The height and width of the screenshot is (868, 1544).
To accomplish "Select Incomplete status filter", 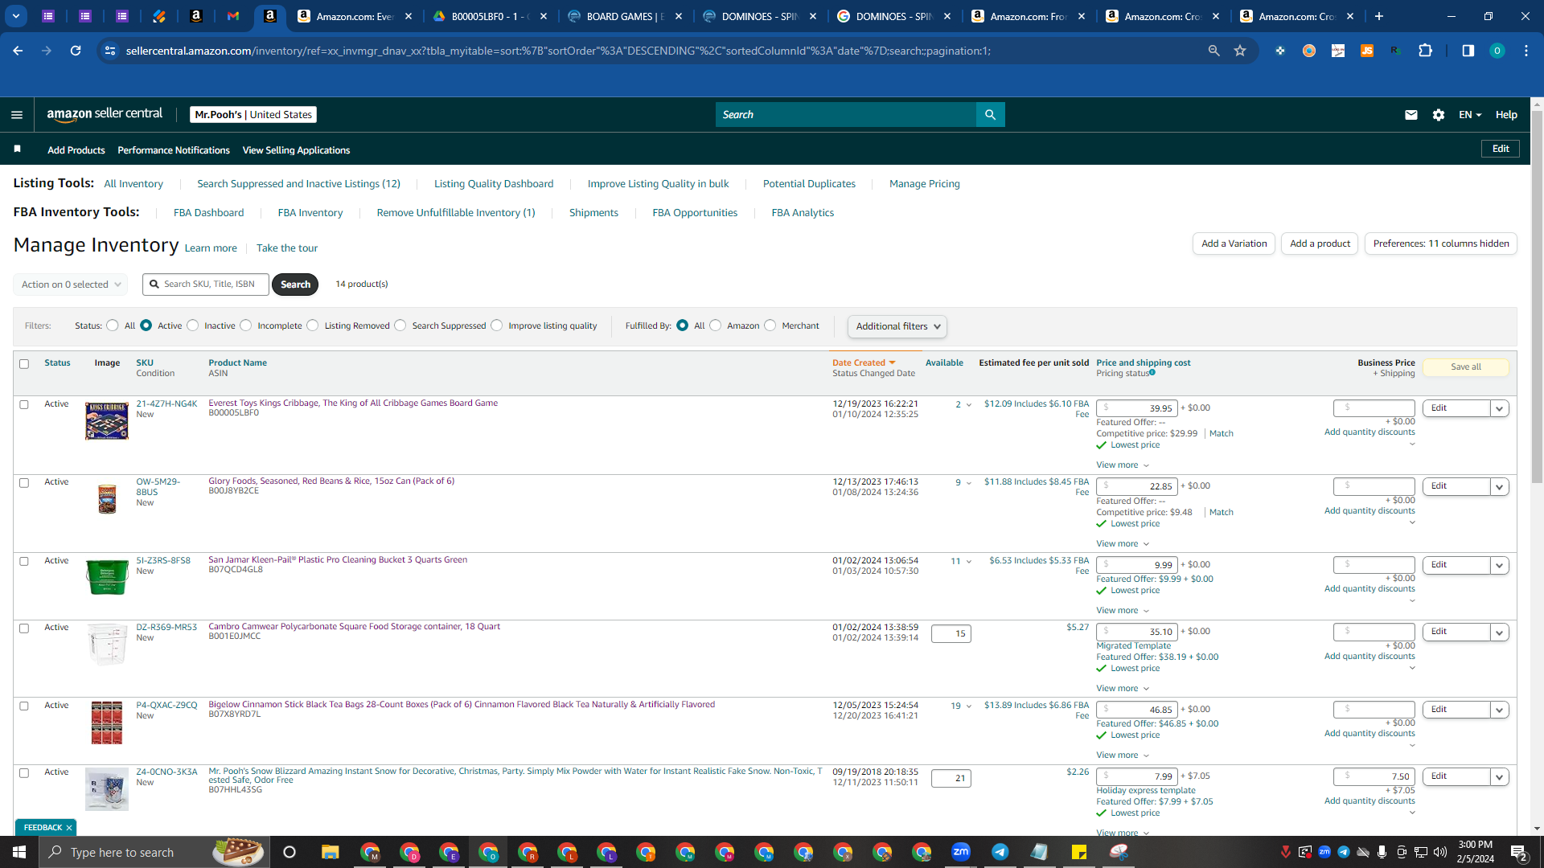I will pyautogui.click(x=246, y=325).
